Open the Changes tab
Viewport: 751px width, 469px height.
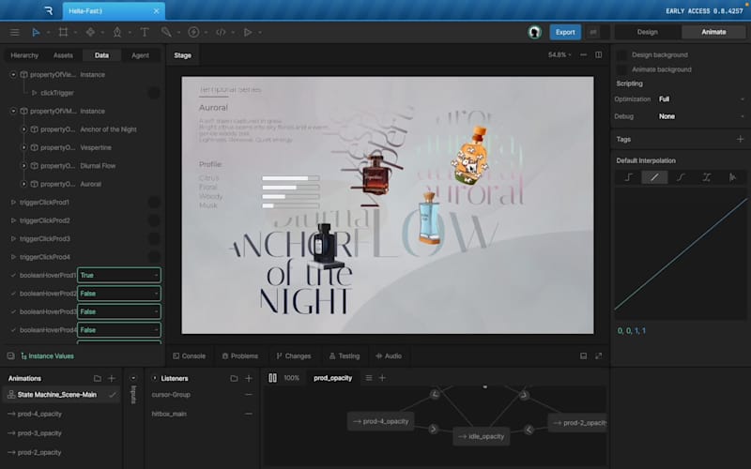294,356
